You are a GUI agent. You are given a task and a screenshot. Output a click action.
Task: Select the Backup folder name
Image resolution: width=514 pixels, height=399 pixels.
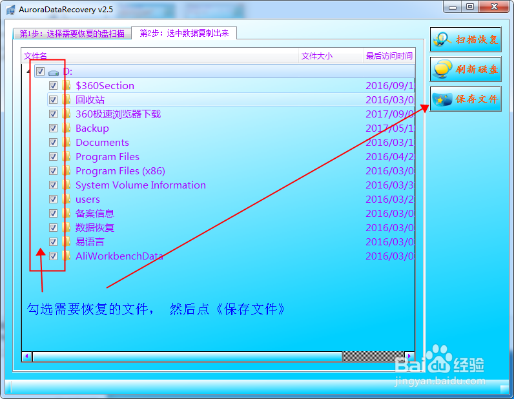point(92,128)
